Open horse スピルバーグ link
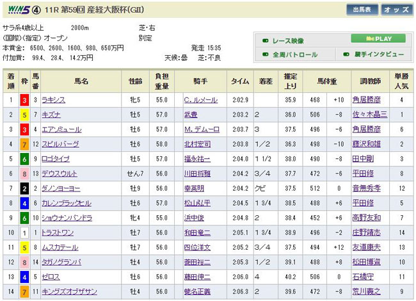This screenshot has width=416, height=301. [58, 144]
